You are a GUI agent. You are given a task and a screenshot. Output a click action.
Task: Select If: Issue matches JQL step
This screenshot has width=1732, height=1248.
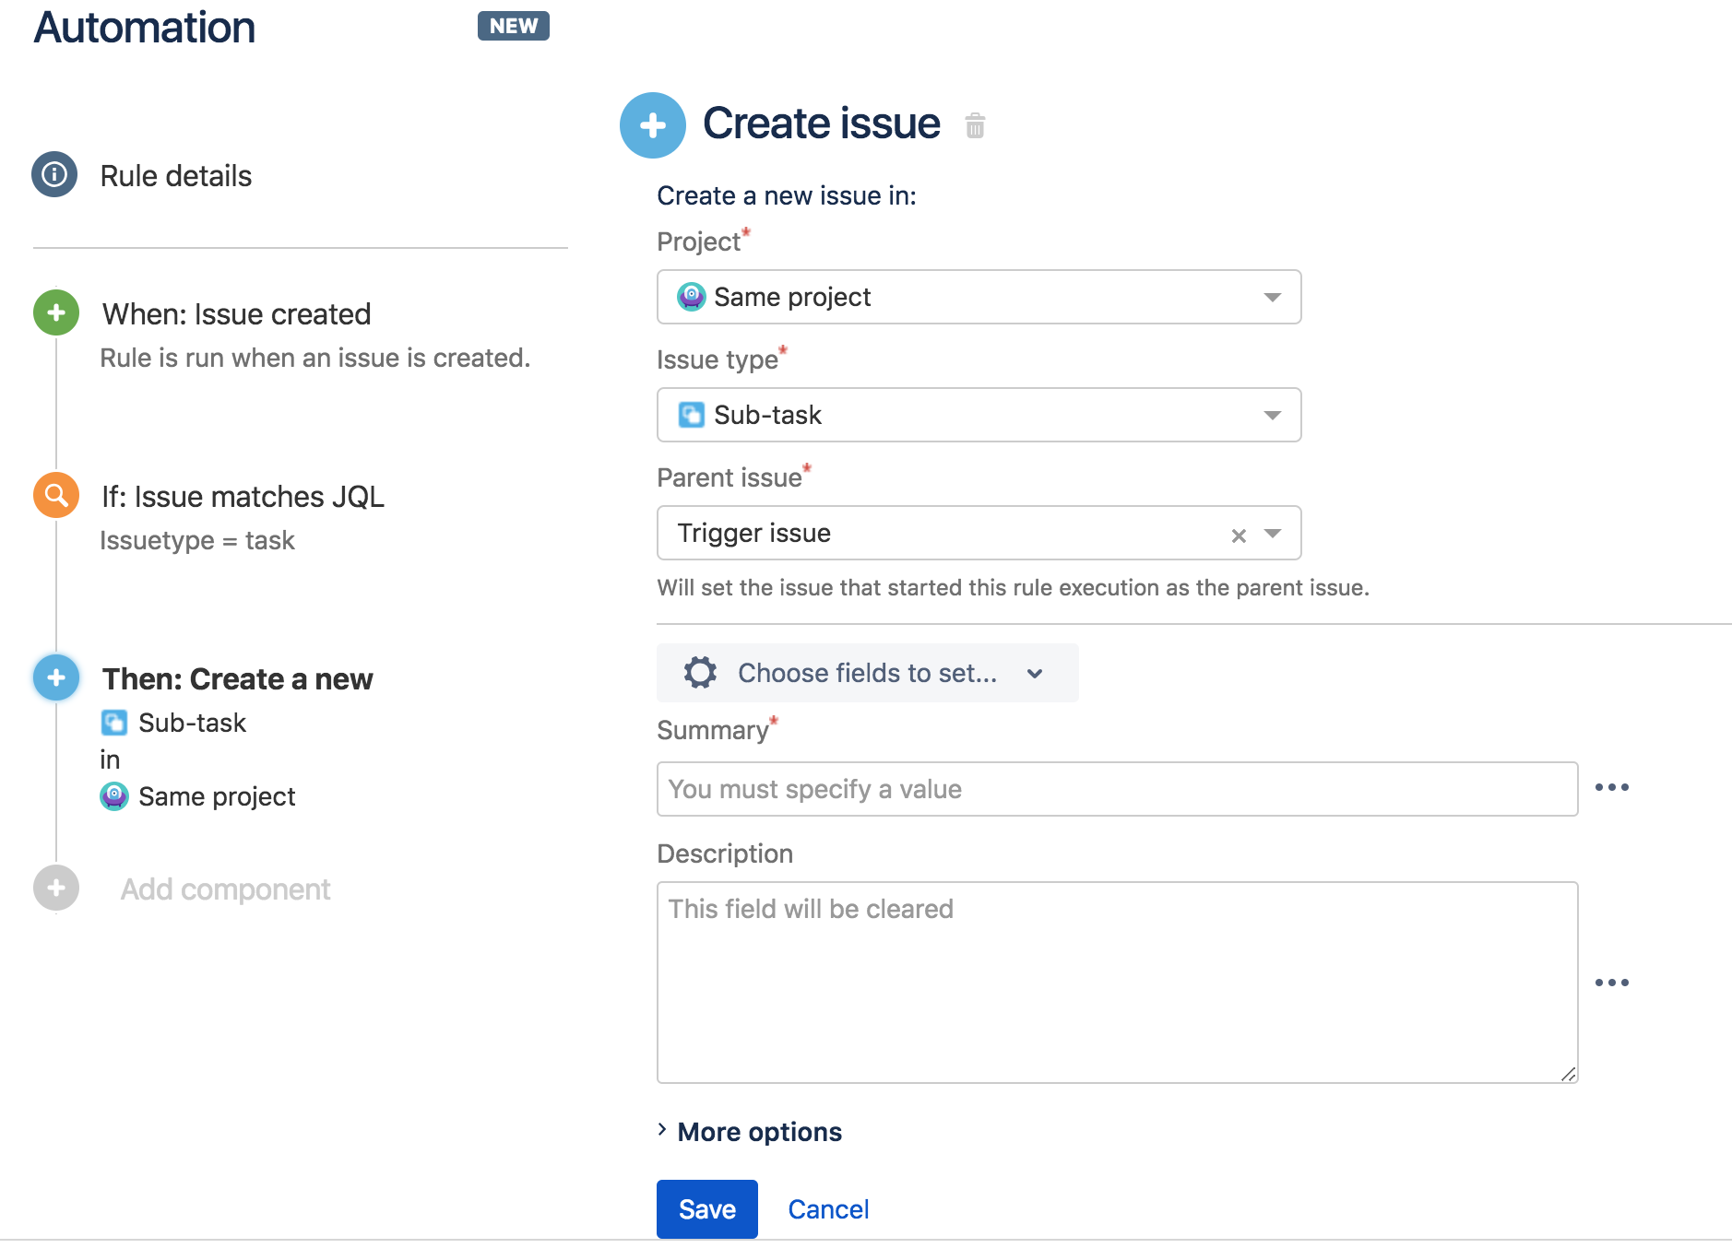pyautogui.click(x=243, y=497)
